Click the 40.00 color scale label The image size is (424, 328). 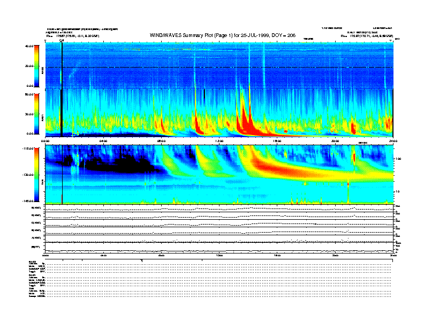click(x=29, y=46)
